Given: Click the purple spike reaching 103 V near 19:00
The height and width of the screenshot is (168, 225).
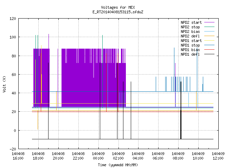Looking at the screenshot, I should 49,41.
